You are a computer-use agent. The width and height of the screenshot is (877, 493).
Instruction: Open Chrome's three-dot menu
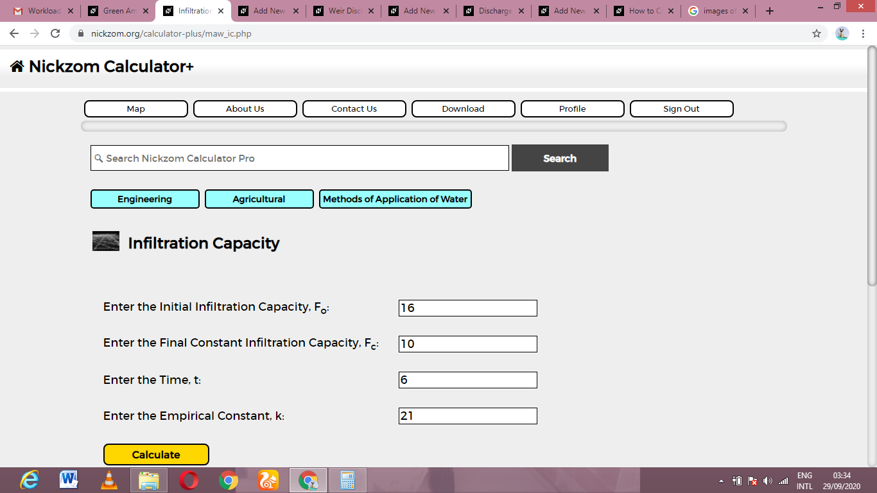tap(864, 33)
